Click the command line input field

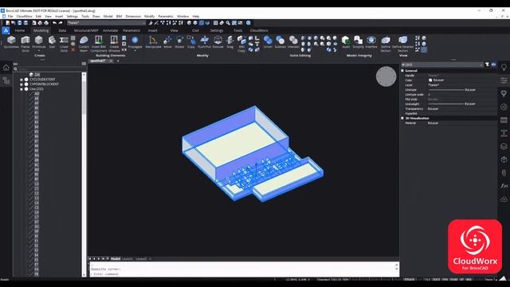click(x=242, y=274)
